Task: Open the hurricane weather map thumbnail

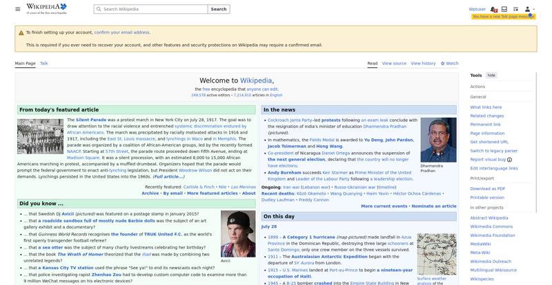Action: click(437, 254)
